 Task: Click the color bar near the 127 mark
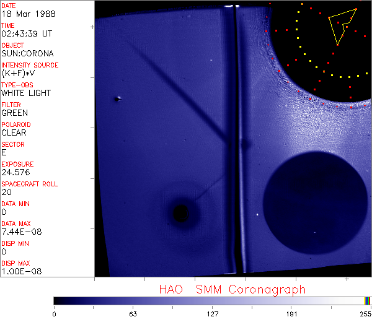[x=212, y=300]
